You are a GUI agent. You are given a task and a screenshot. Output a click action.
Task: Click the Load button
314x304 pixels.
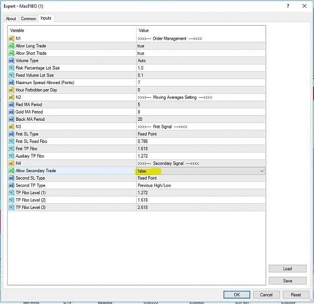tap(287, 269)
